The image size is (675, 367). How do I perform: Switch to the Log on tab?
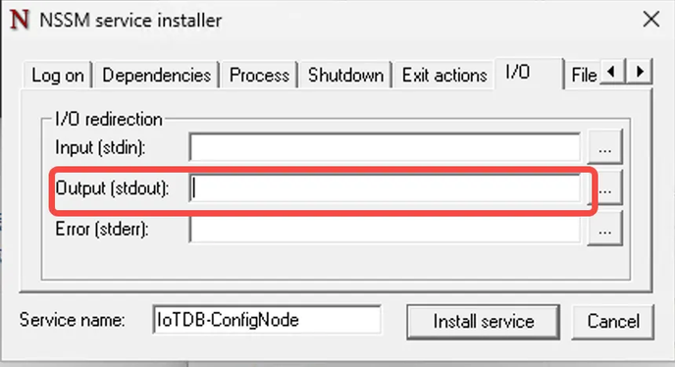(x=57, y=76)
